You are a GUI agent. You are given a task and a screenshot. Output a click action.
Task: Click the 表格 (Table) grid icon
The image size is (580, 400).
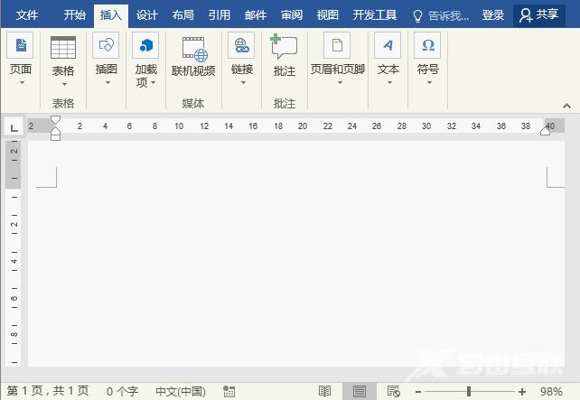[x=63, y=48]
